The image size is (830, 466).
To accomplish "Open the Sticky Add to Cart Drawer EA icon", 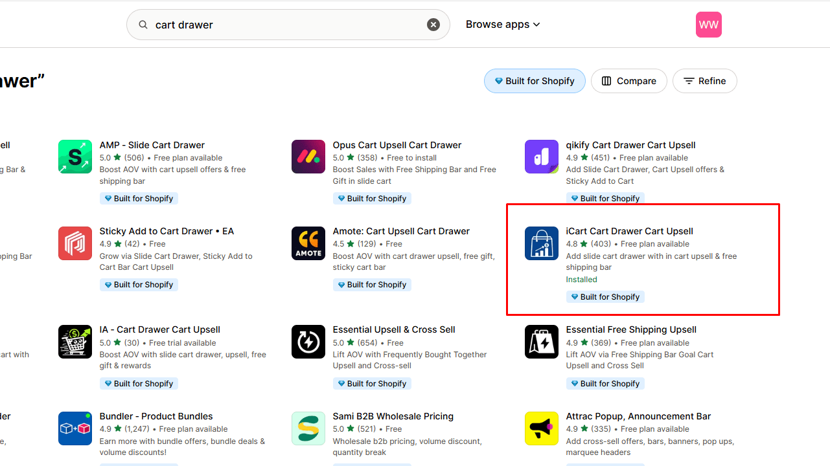I will point(75,243).
